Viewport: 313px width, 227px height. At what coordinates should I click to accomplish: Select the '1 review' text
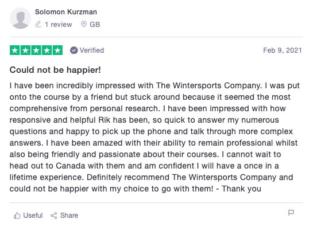click(58, 25)
